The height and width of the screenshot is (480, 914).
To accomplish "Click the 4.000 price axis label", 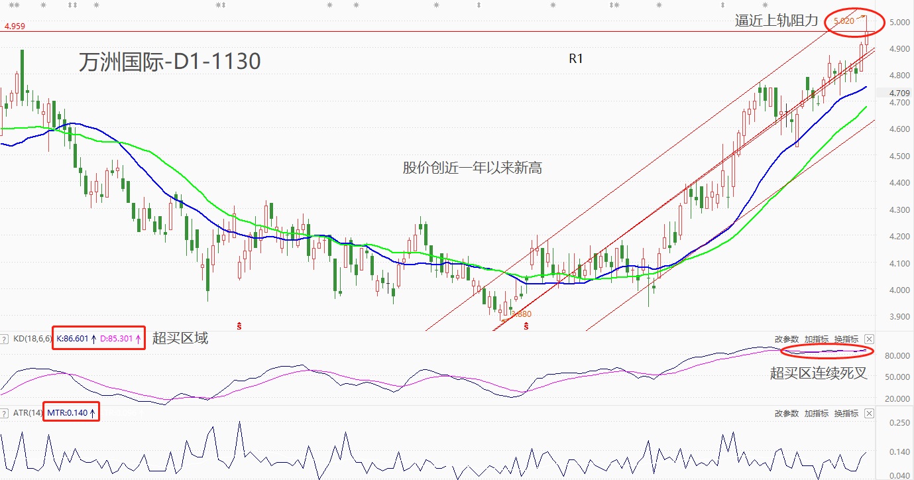I will coord(899,290).
